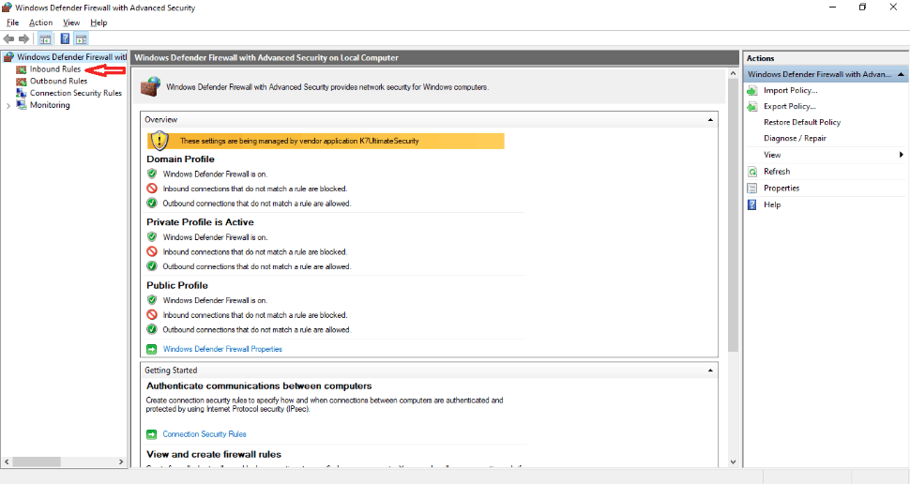Screen dimensions: 910x484
Task: Click View in the Actions pane
Action: pos(772,155)
